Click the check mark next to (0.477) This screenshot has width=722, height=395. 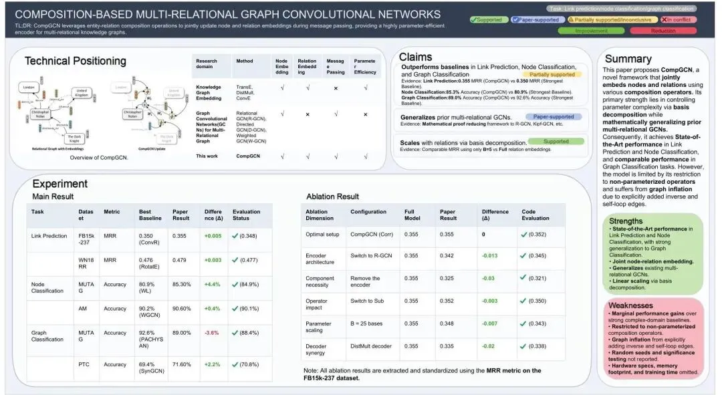pos(235,260)
